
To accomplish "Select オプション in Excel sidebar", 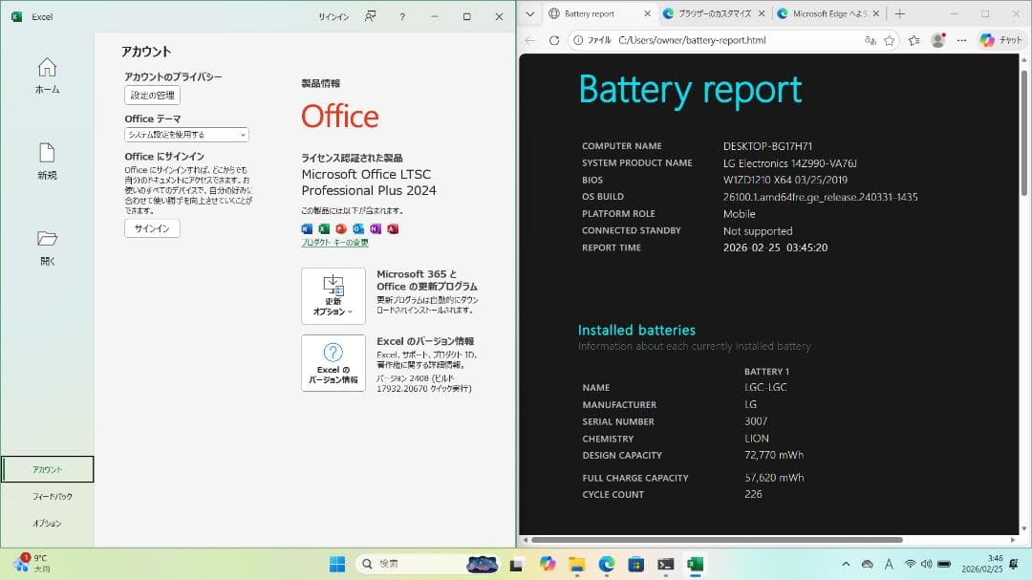I will (x=47, y=524).
